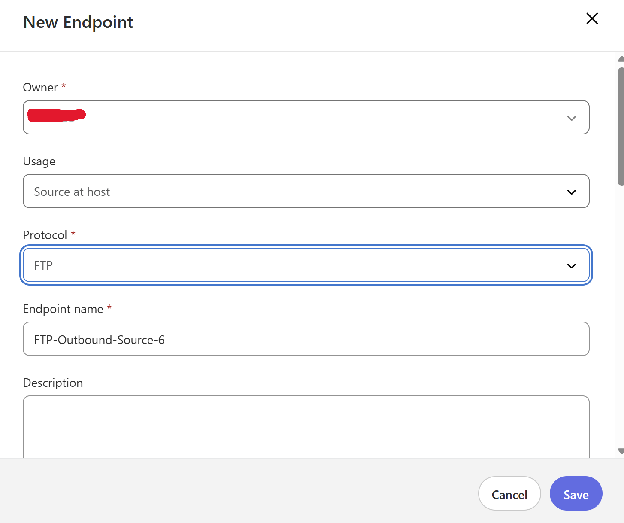Click the scrollbar down arrow

point(621,451)
